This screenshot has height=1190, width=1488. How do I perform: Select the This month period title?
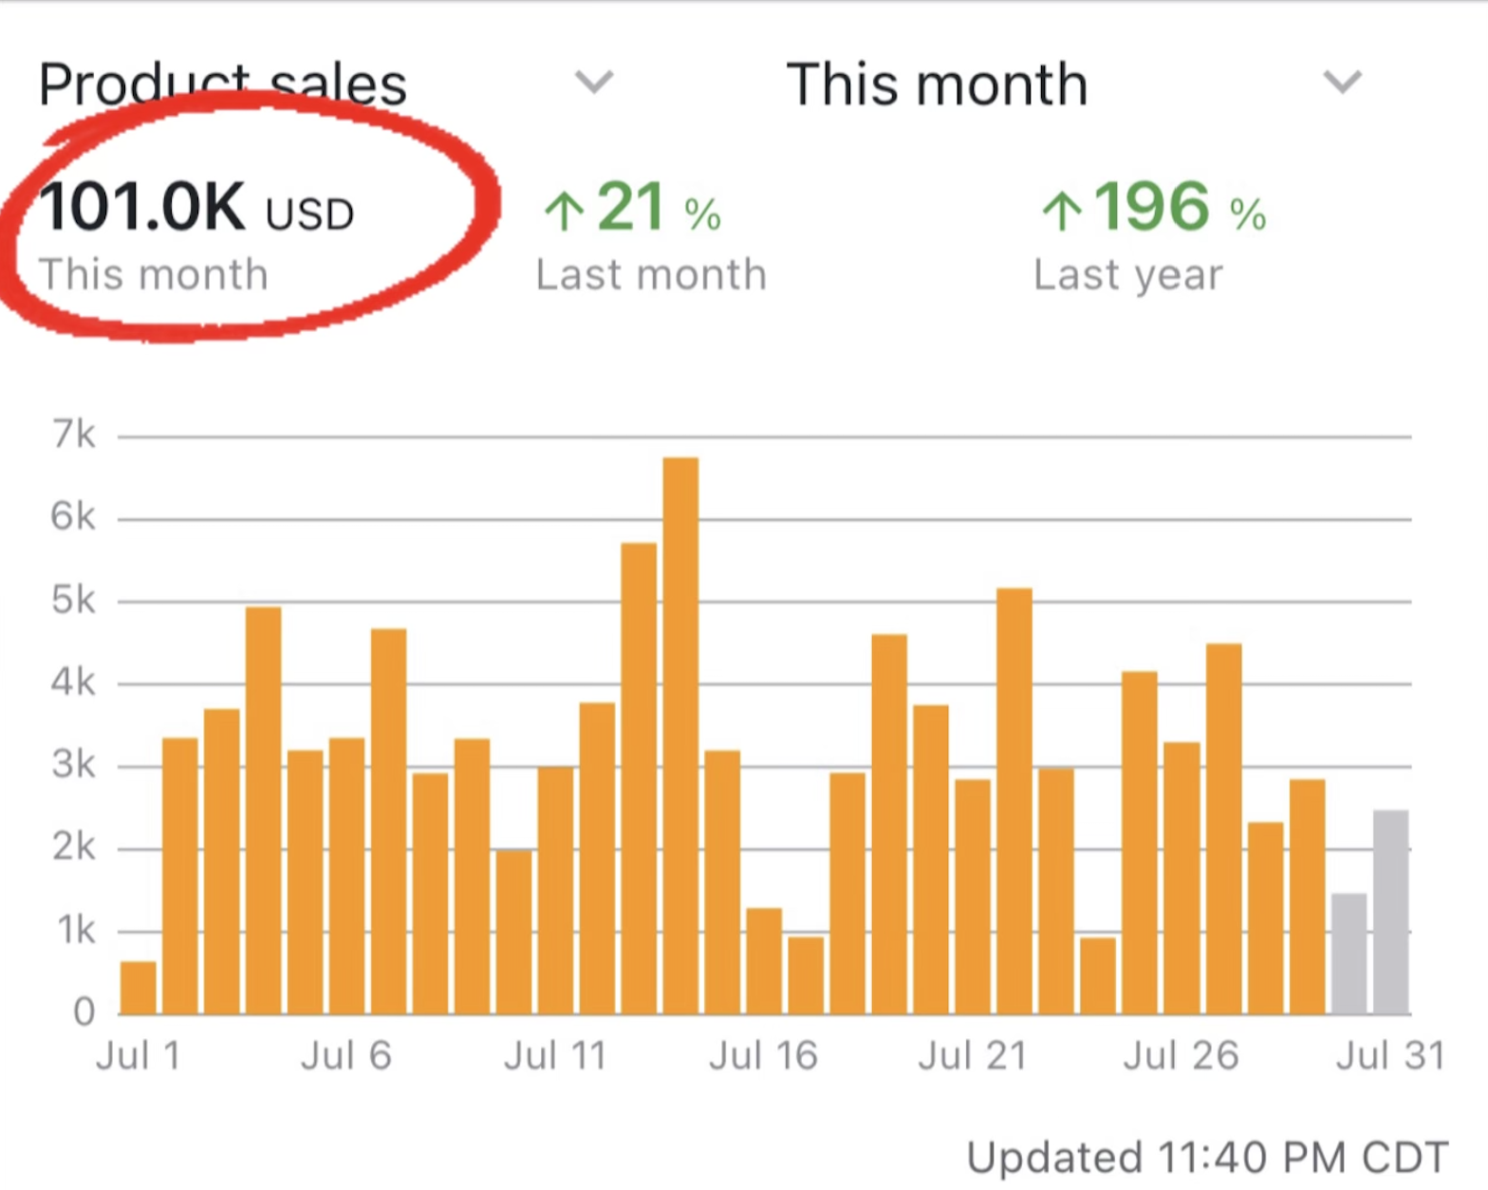coord(937,84)
